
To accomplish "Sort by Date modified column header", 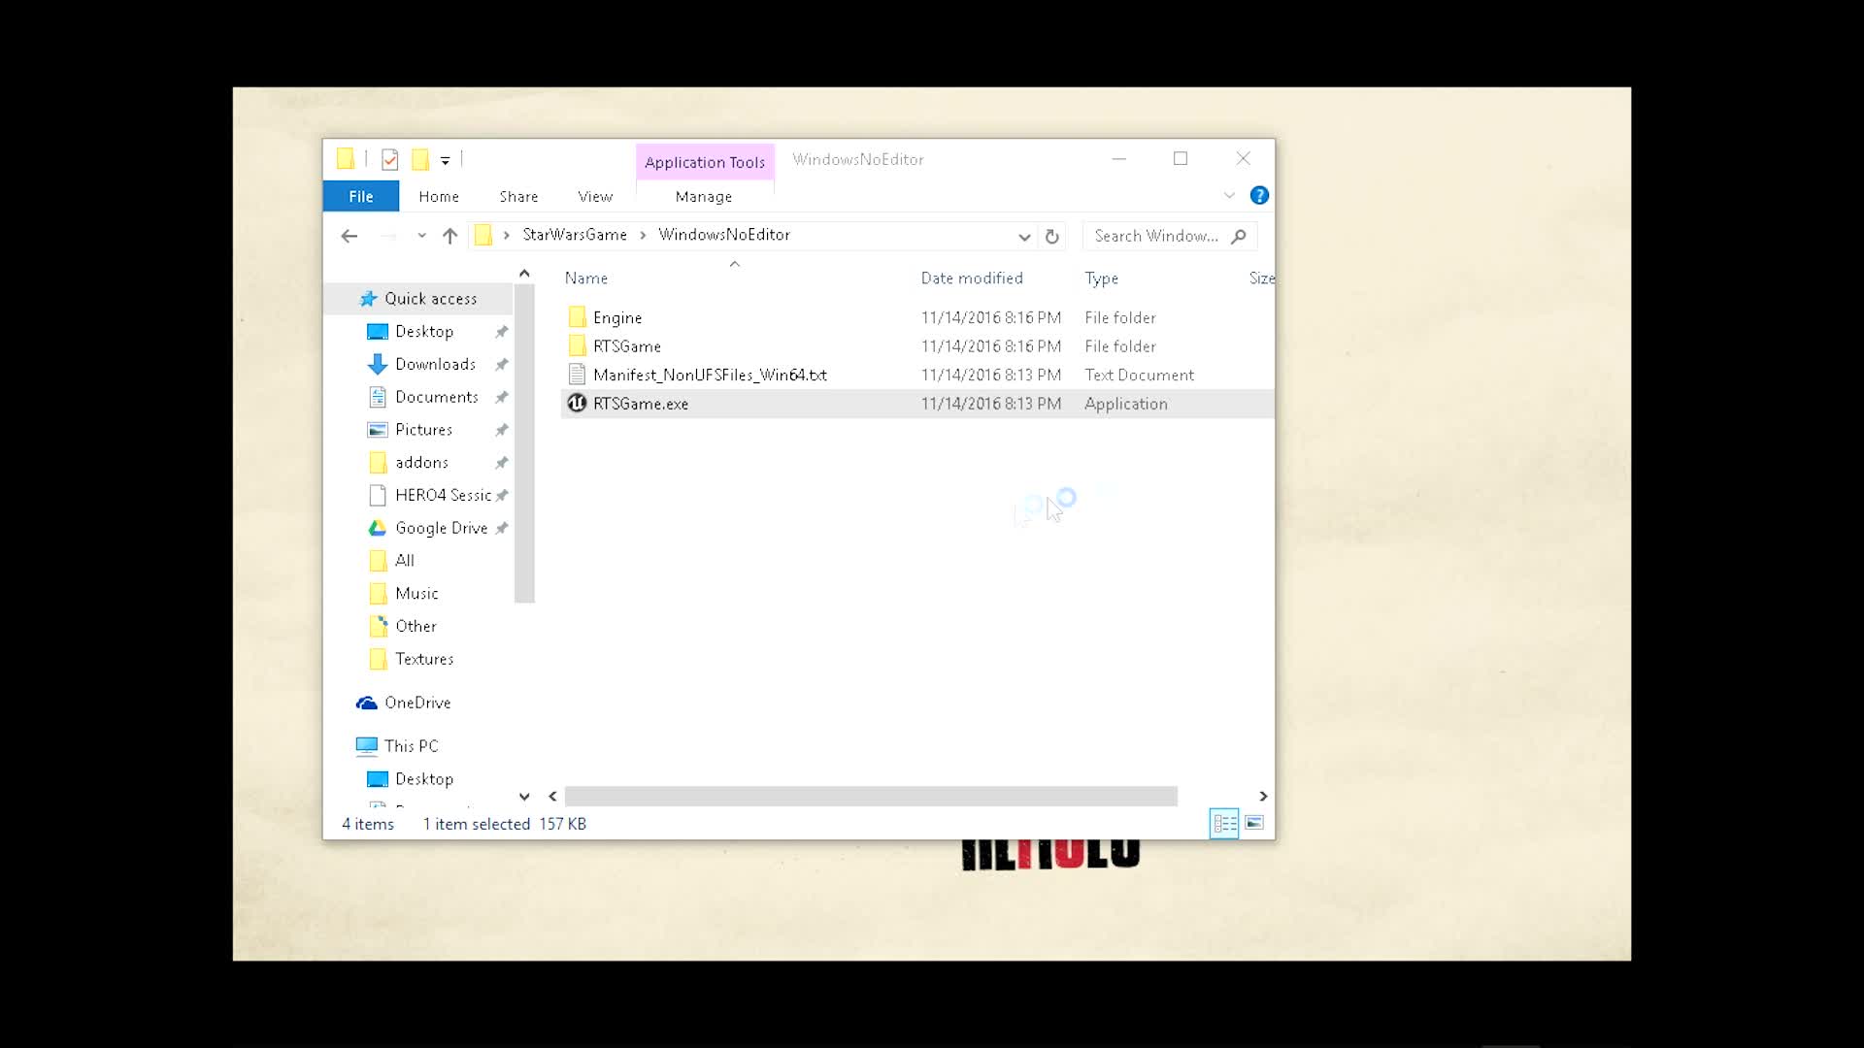I will click(972, 278).
